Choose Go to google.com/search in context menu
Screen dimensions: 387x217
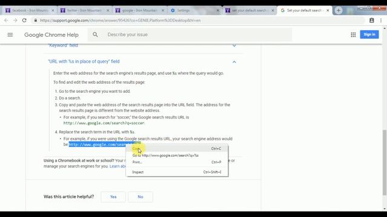[177, 156]
